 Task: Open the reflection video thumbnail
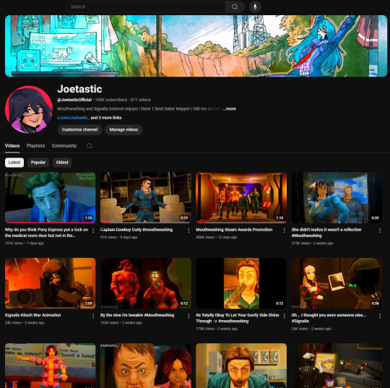tap(337, 197)
